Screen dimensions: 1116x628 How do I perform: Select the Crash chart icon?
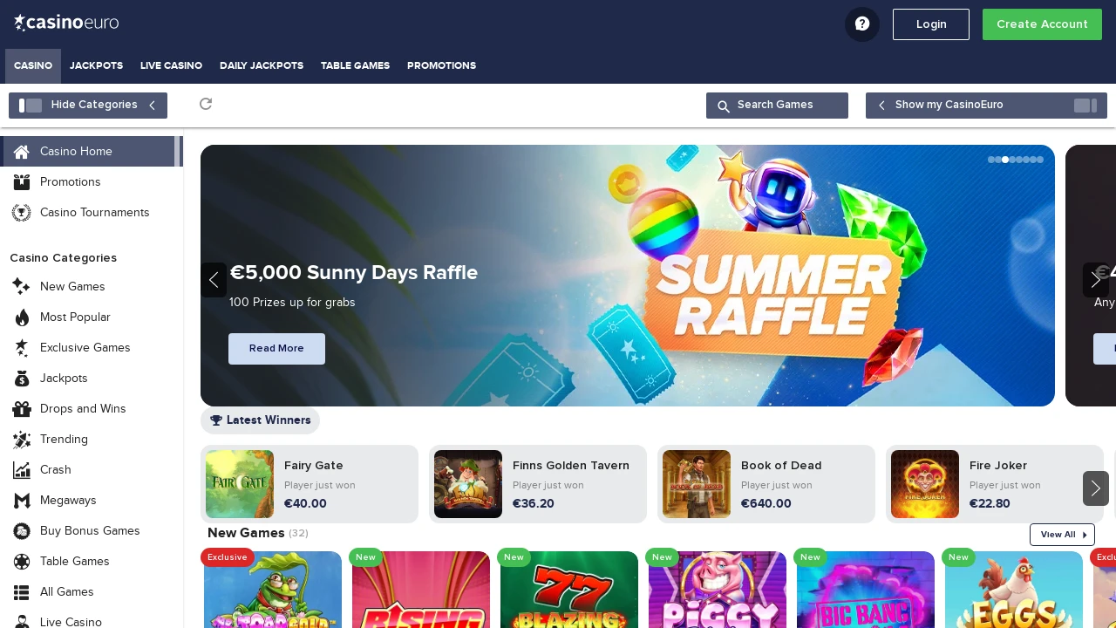(22, 470)
